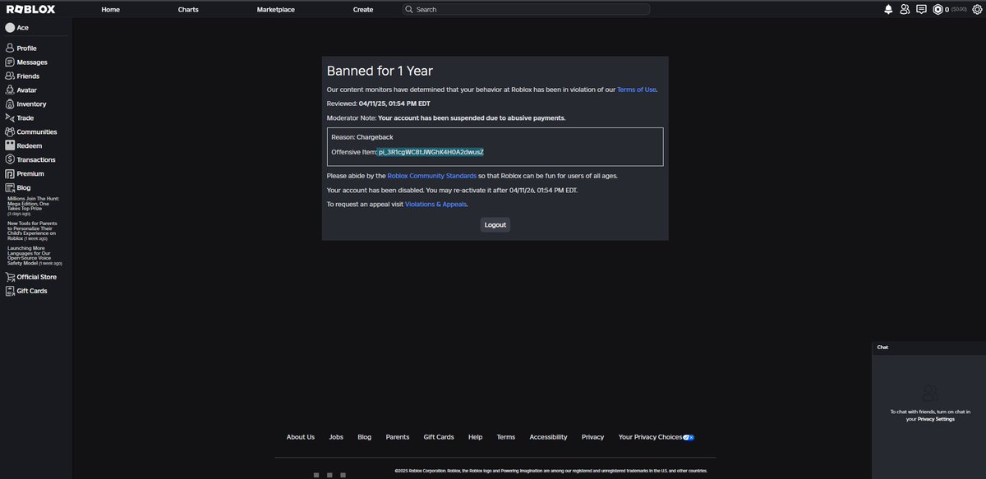The height and width of the screenshot is (479, 986).
Task: Open Trade in the left sidebar
Action: pyautogui.click(x=21, y=118)
